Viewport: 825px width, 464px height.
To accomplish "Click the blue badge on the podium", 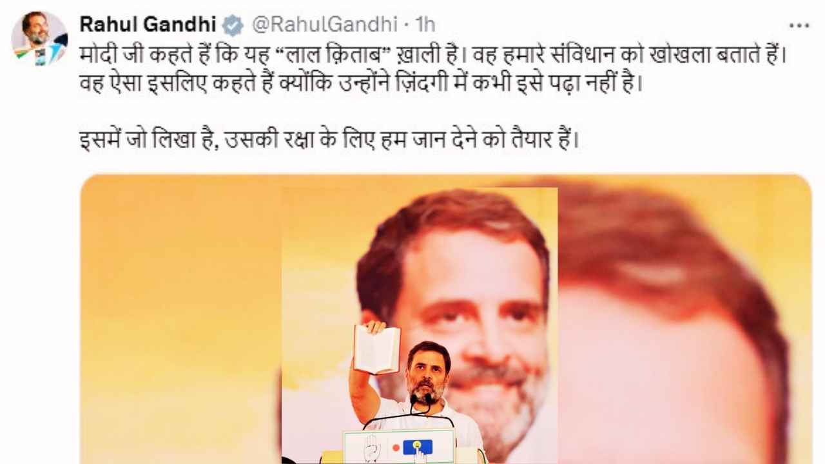I will coord(418,446).
